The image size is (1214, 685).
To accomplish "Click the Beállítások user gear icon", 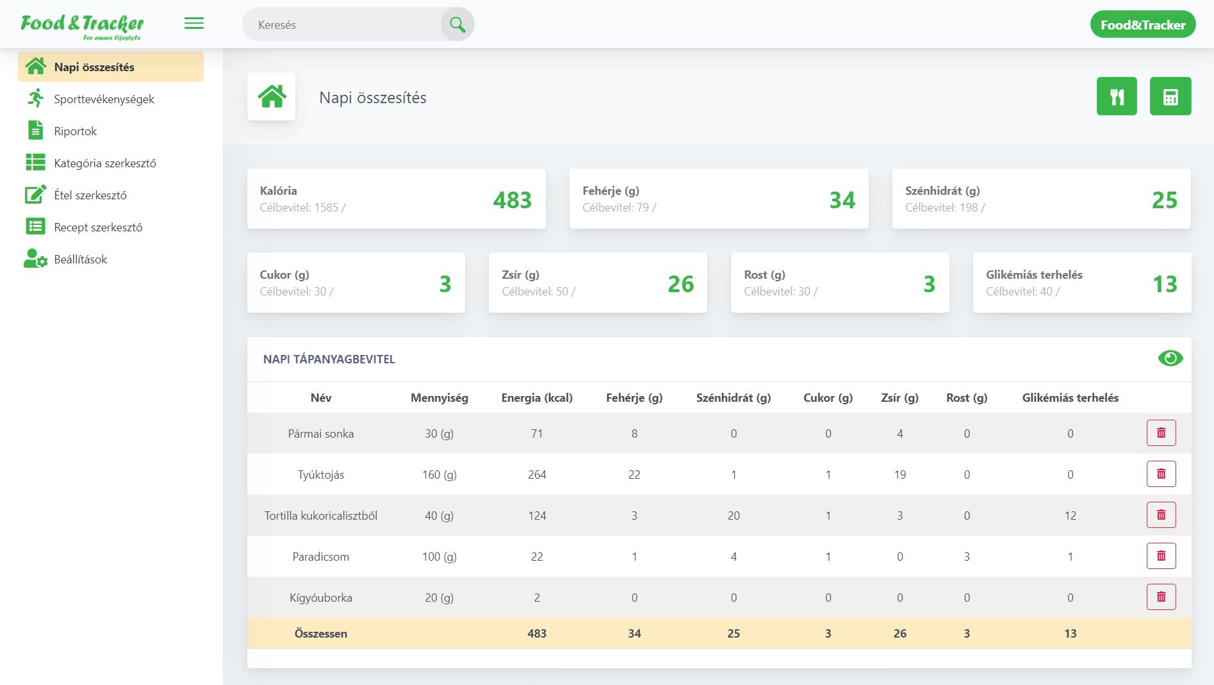I will click(x=35, y=258).
